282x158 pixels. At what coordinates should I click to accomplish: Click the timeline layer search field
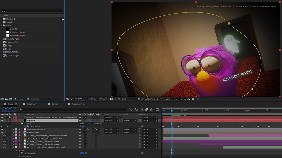(x=73, y=109)
